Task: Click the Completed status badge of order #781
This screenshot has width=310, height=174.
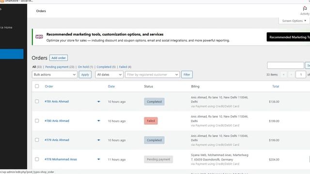Action: (154, 101)
